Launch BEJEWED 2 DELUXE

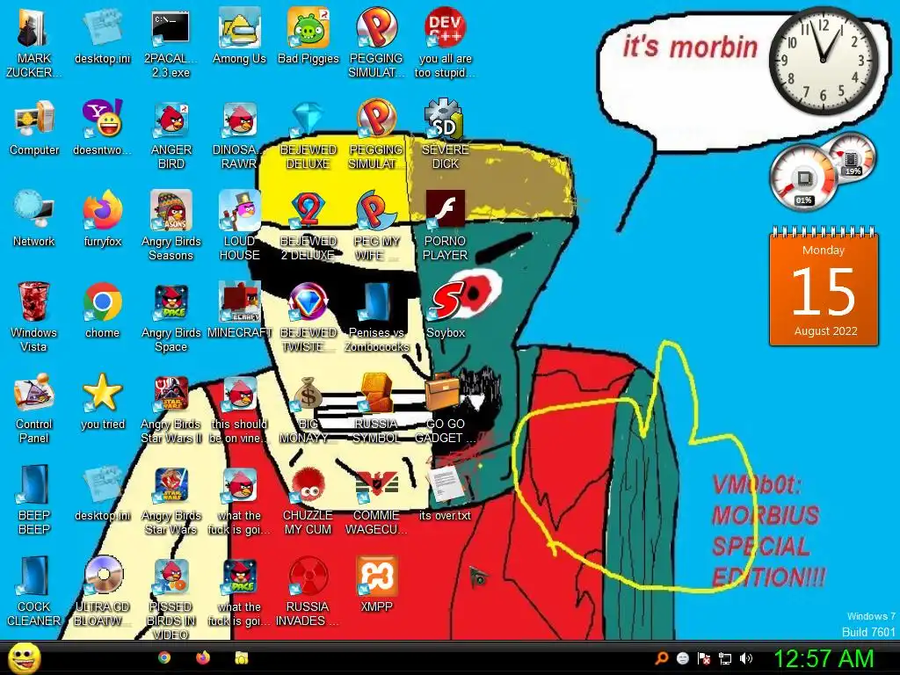pos(308,210)
